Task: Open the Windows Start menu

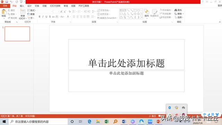Action: (4, 122)
